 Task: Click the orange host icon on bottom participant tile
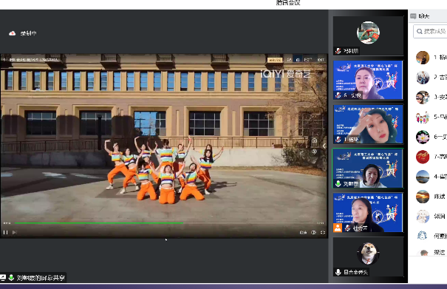[338, 228]
